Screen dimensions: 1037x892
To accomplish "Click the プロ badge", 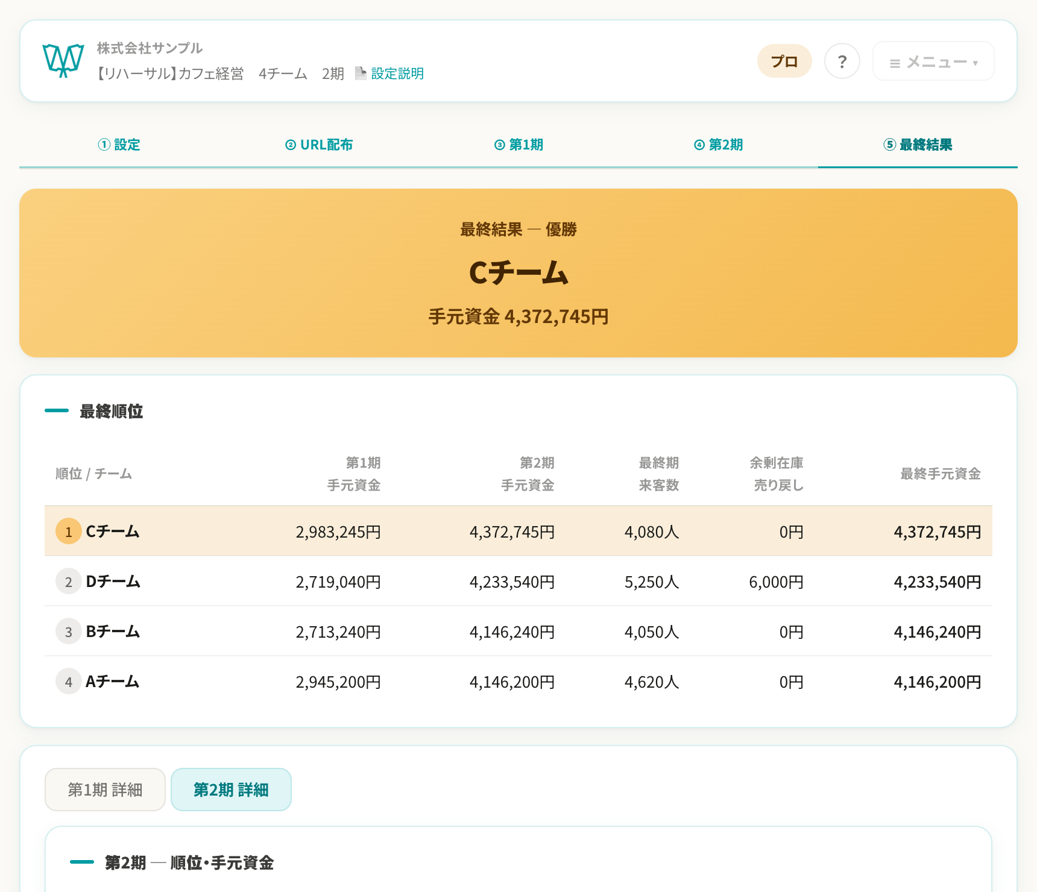I will [x=784, y=61].
